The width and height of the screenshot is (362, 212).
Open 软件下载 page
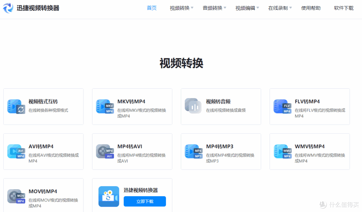(344, 8)
